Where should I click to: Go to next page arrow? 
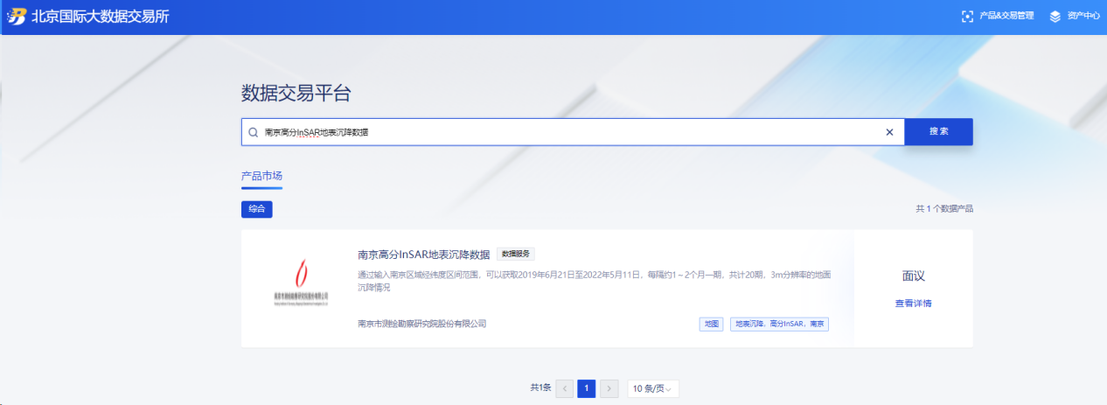tap(609, 388)
